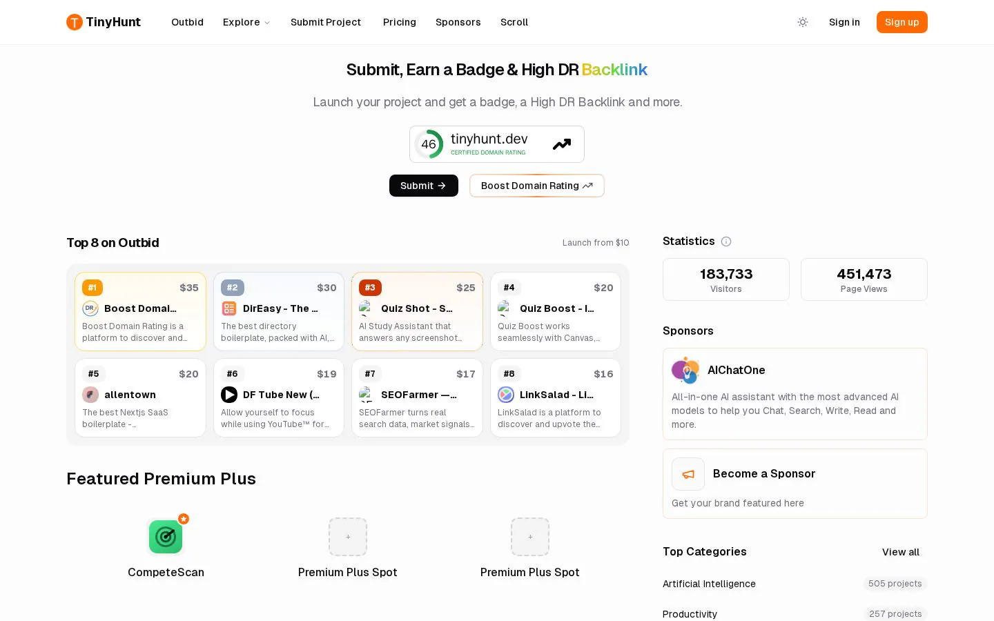
Task: Click the Top 8 on Outbid heading
Action: click(113, 243)
